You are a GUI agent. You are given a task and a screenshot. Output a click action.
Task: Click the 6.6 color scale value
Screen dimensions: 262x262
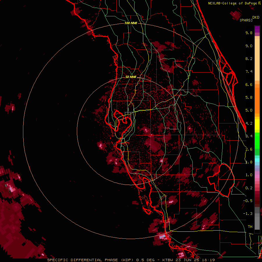pyautogui.click(x=249, y=84)
